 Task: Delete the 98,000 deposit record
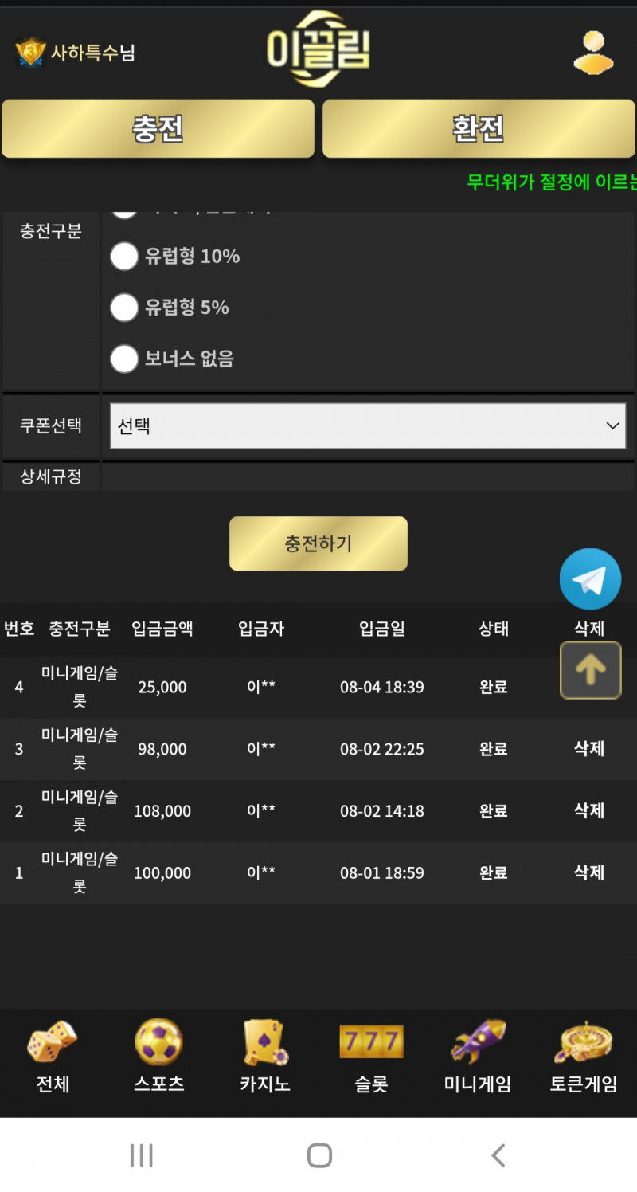point(589,748)
